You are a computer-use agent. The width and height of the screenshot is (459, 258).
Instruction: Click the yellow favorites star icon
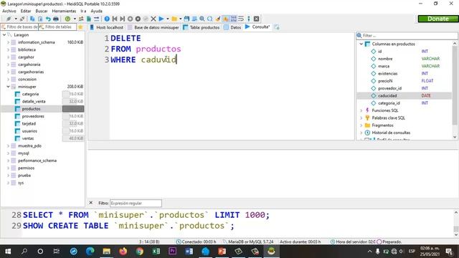pos(80,27)
